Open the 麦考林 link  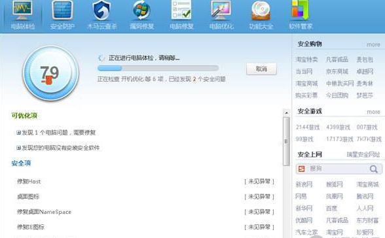(365, 83)
